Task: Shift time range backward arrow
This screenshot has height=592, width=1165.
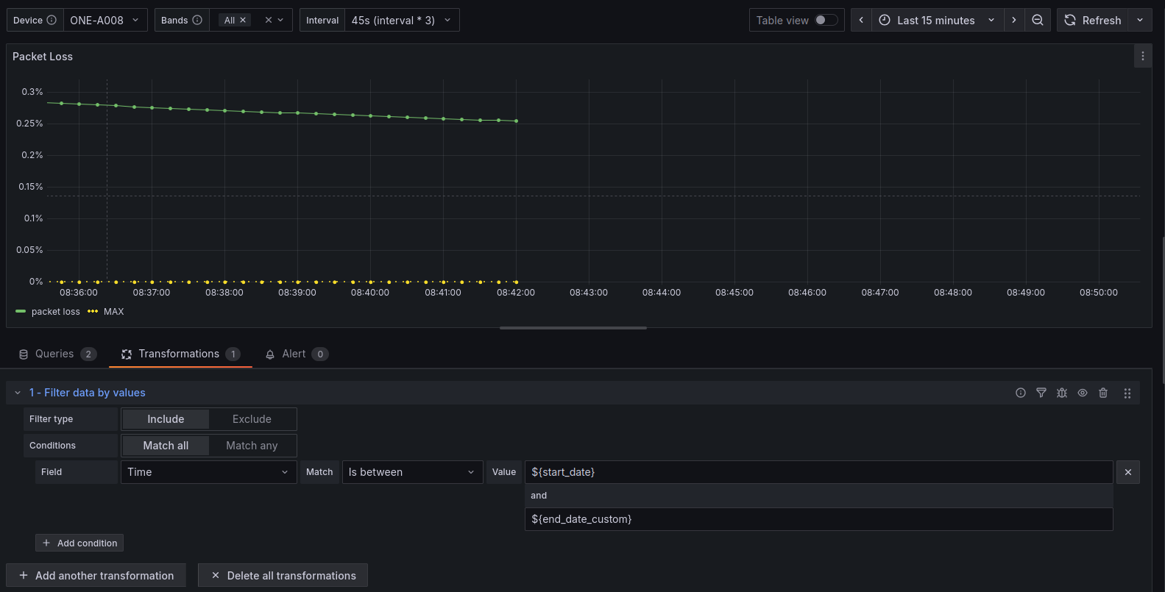Action: click(861, 20)
